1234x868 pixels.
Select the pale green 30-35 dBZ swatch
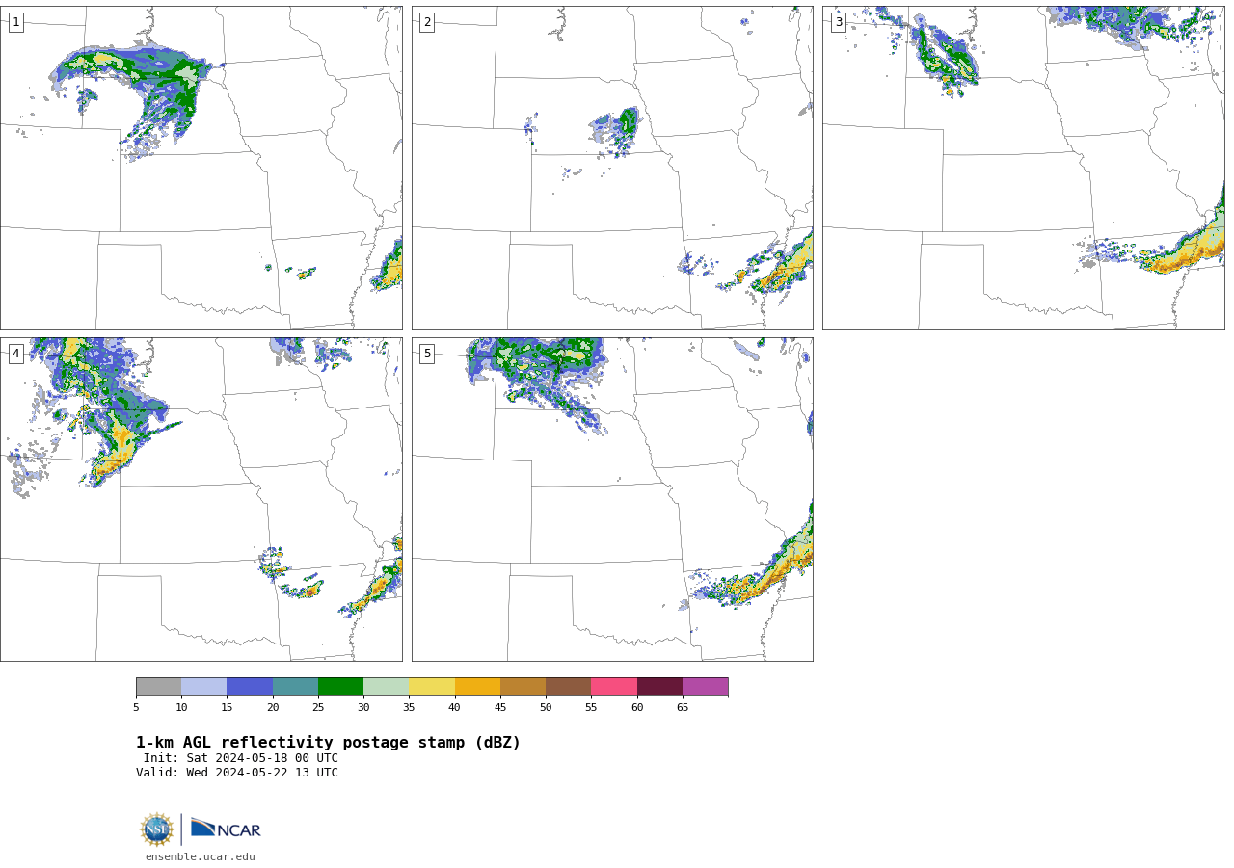tap(387, 686)
